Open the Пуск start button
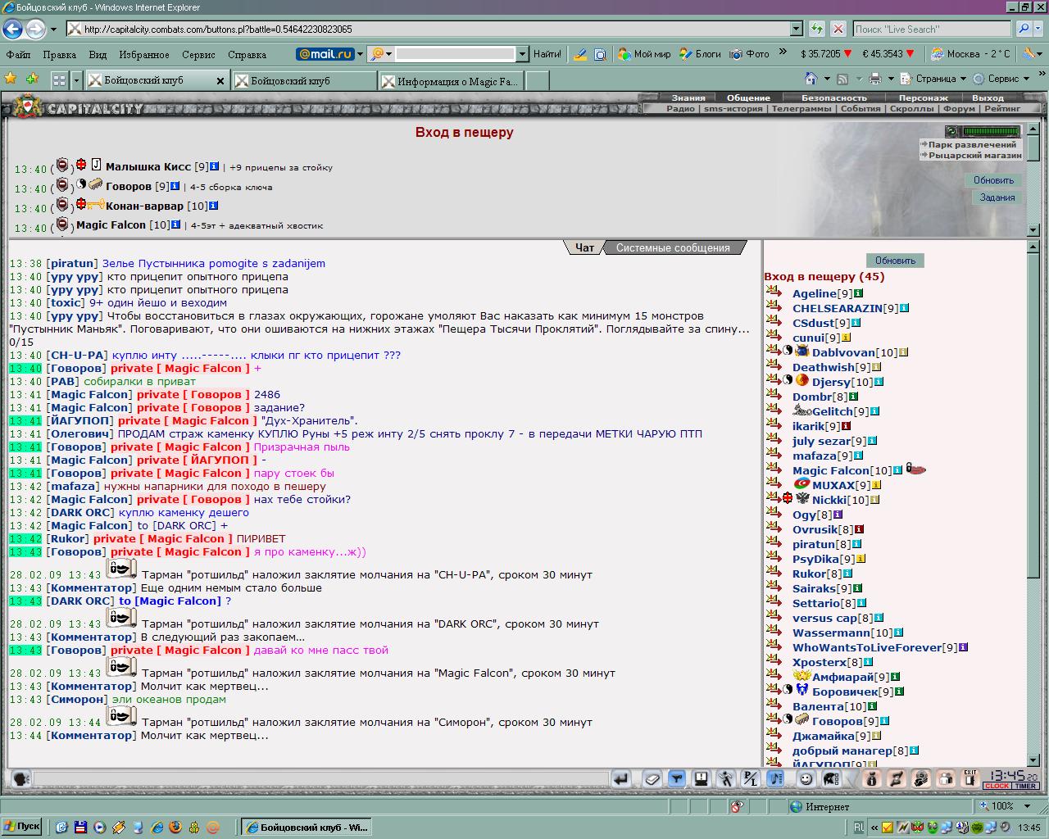Image resolution: width=1049 pixels, height=839 pixels. 22,827
